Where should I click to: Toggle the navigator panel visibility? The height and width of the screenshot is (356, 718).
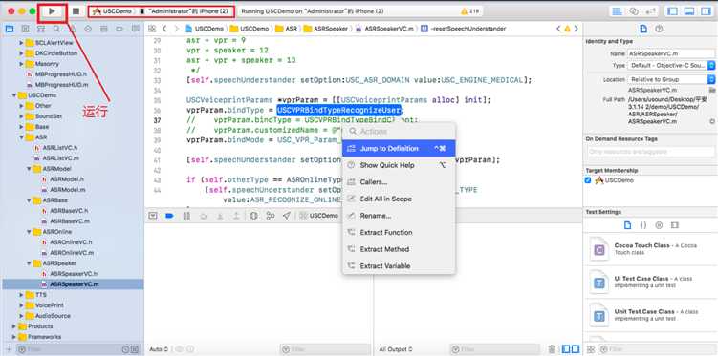point(672,11)
